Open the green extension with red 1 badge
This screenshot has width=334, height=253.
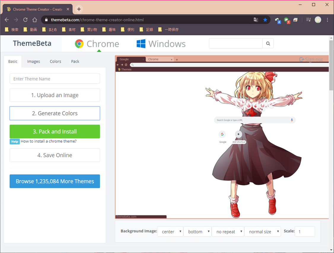(287, 20)
